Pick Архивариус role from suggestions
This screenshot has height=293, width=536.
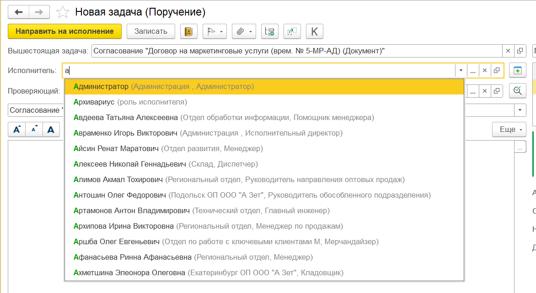[x=94, y=102]
